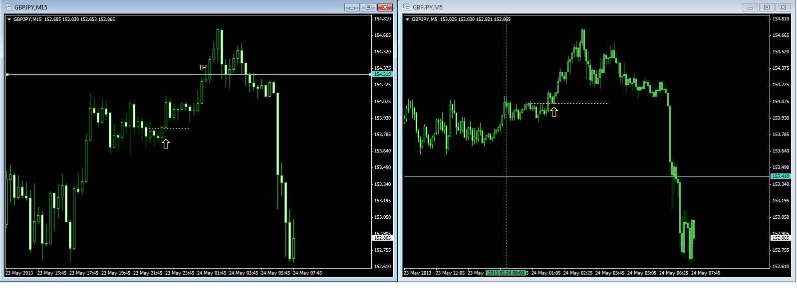Click the 152.865 current price tag in M15 window

(x=383, y=238)
